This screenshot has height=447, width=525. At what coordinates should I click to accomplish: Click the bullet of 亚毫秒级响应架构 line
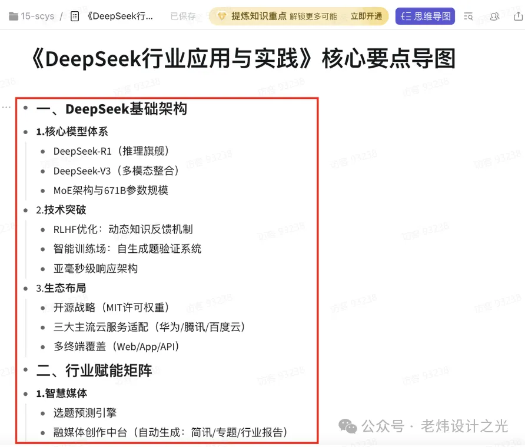(x=42, y=269)
